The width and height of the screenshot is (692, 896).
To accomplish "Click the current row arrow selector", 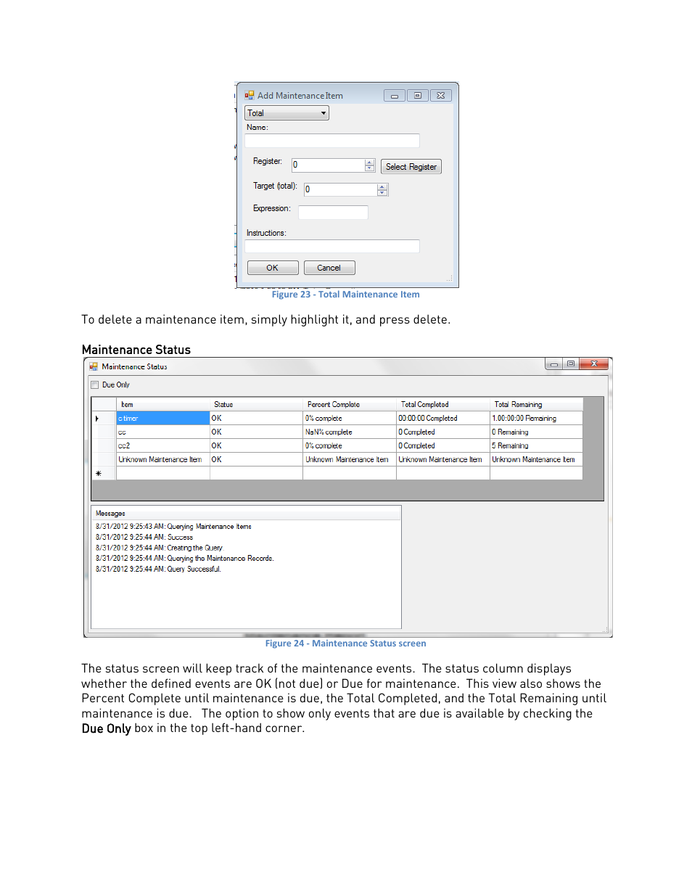I will (x=104, y=419).
